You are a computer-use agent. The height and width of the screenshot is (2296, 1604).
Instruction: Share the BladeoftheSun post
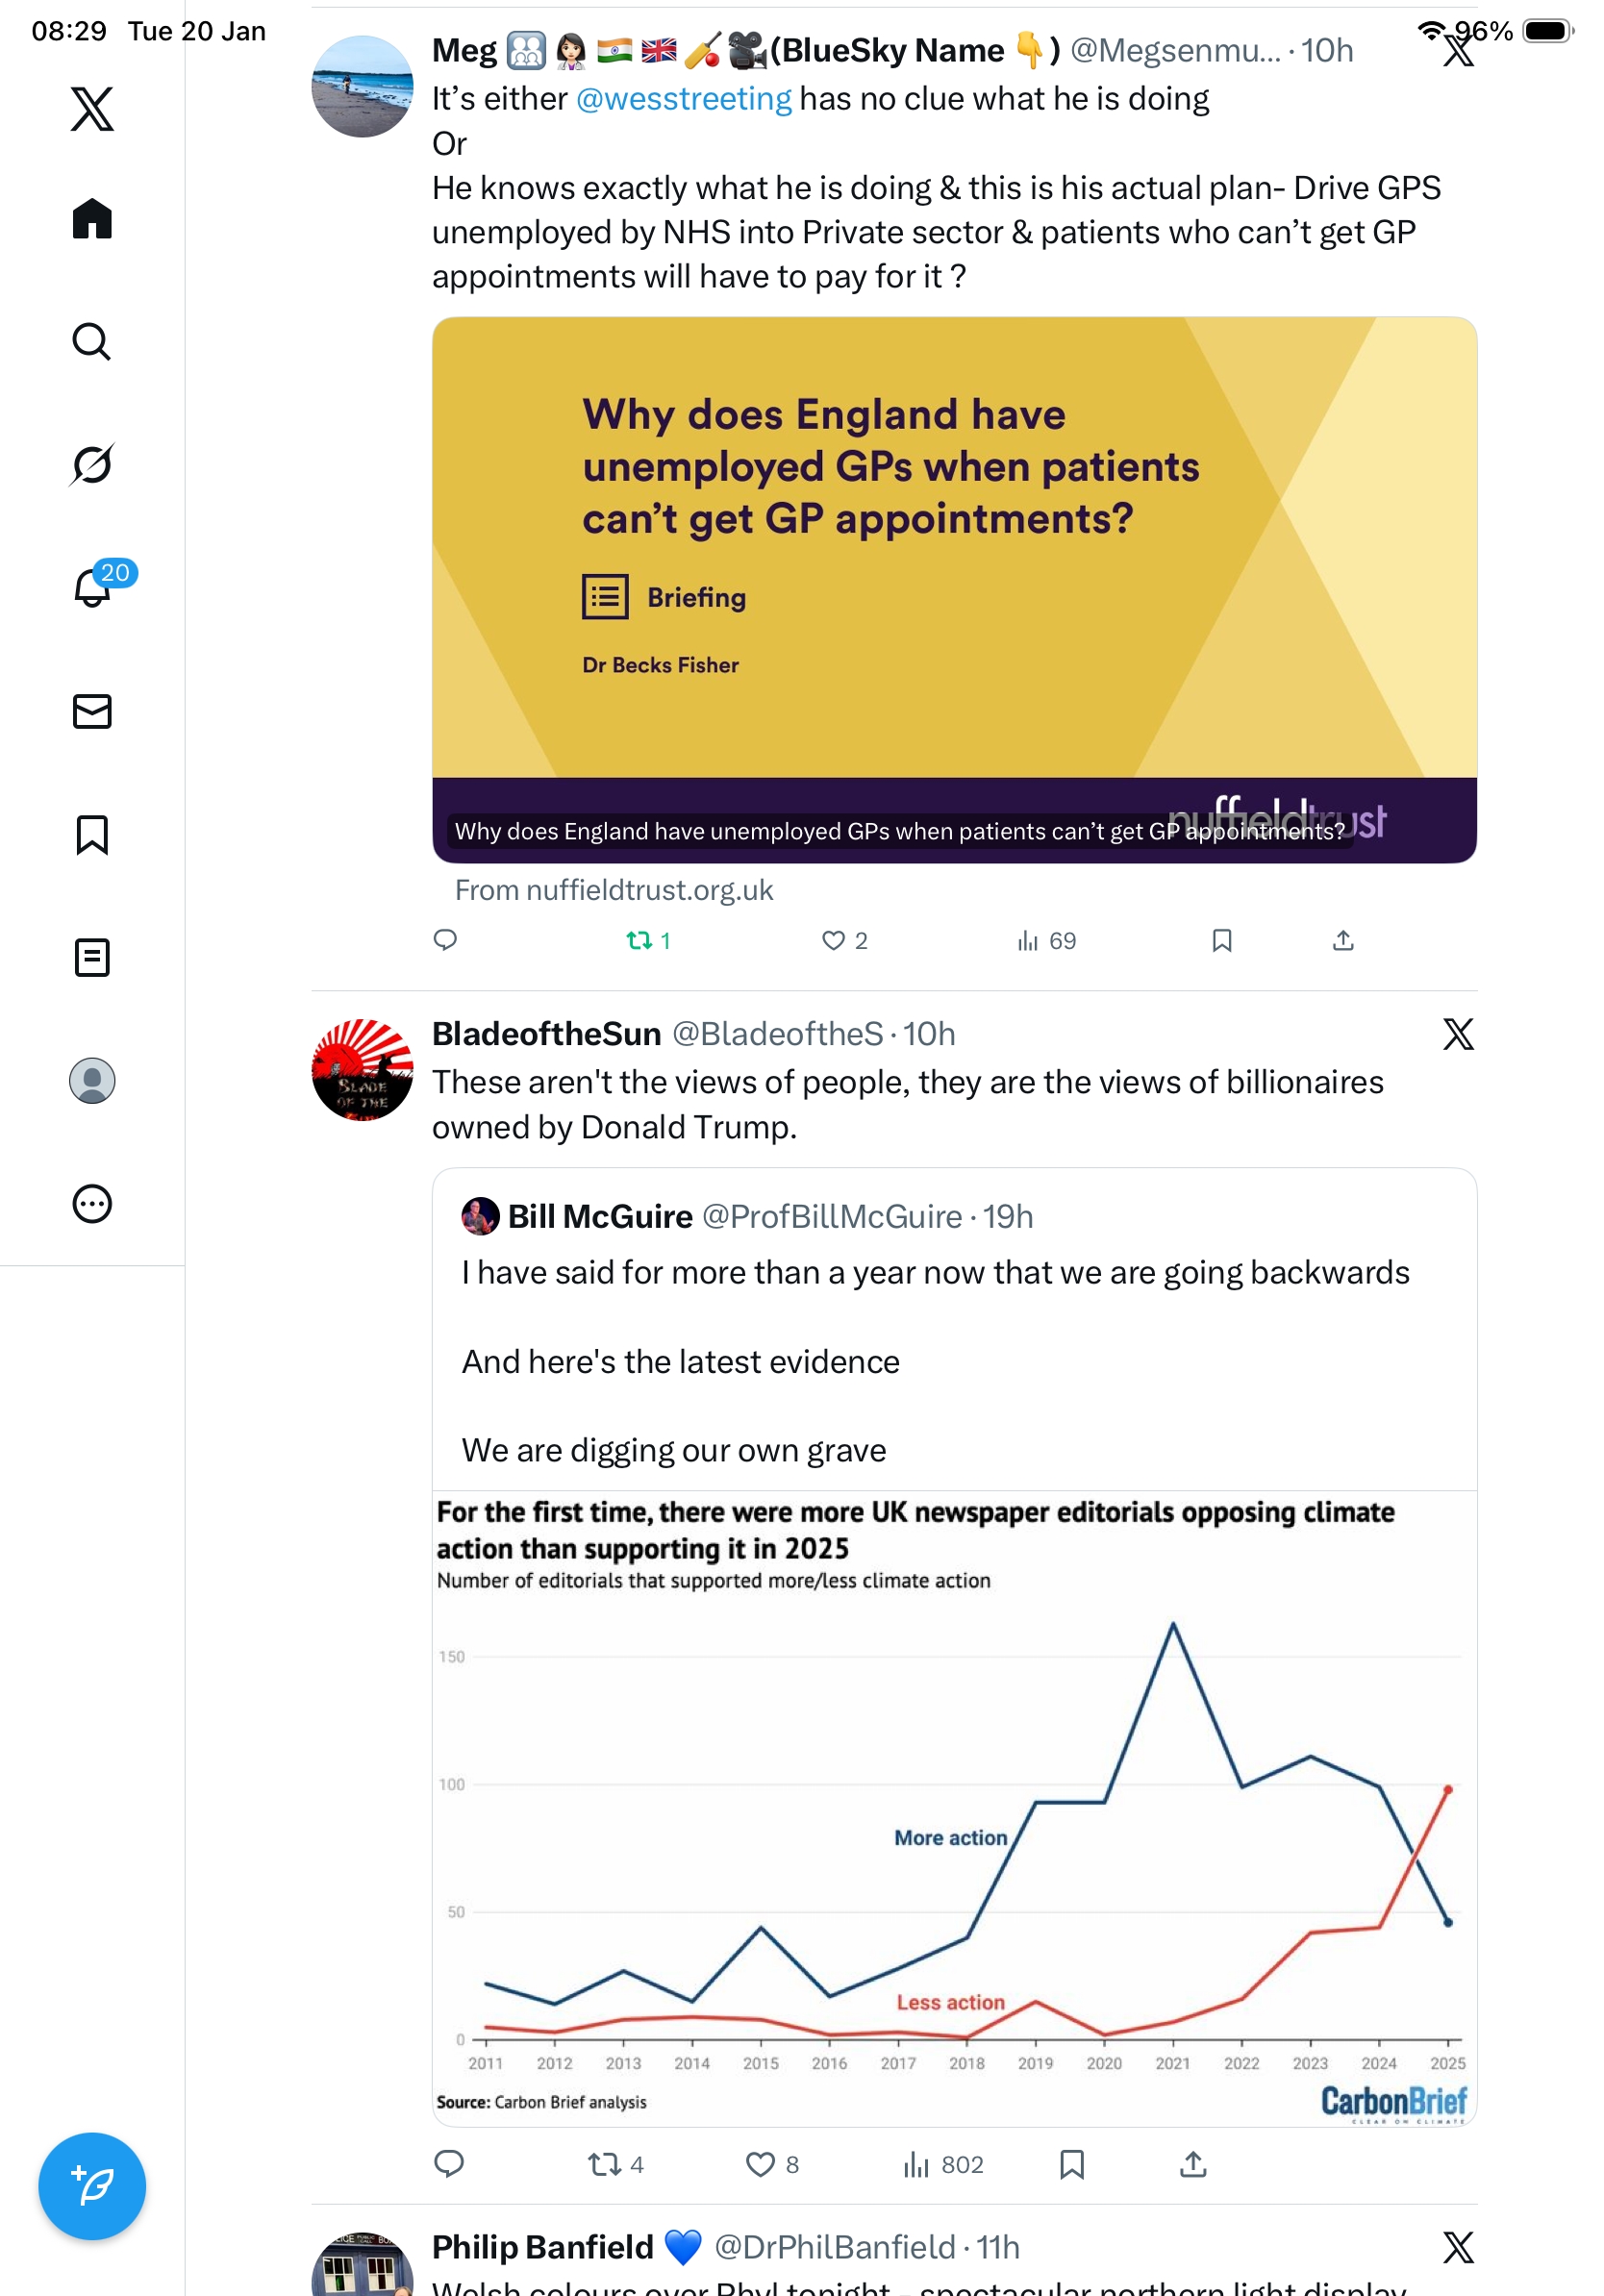(x=1193, y=2165)
